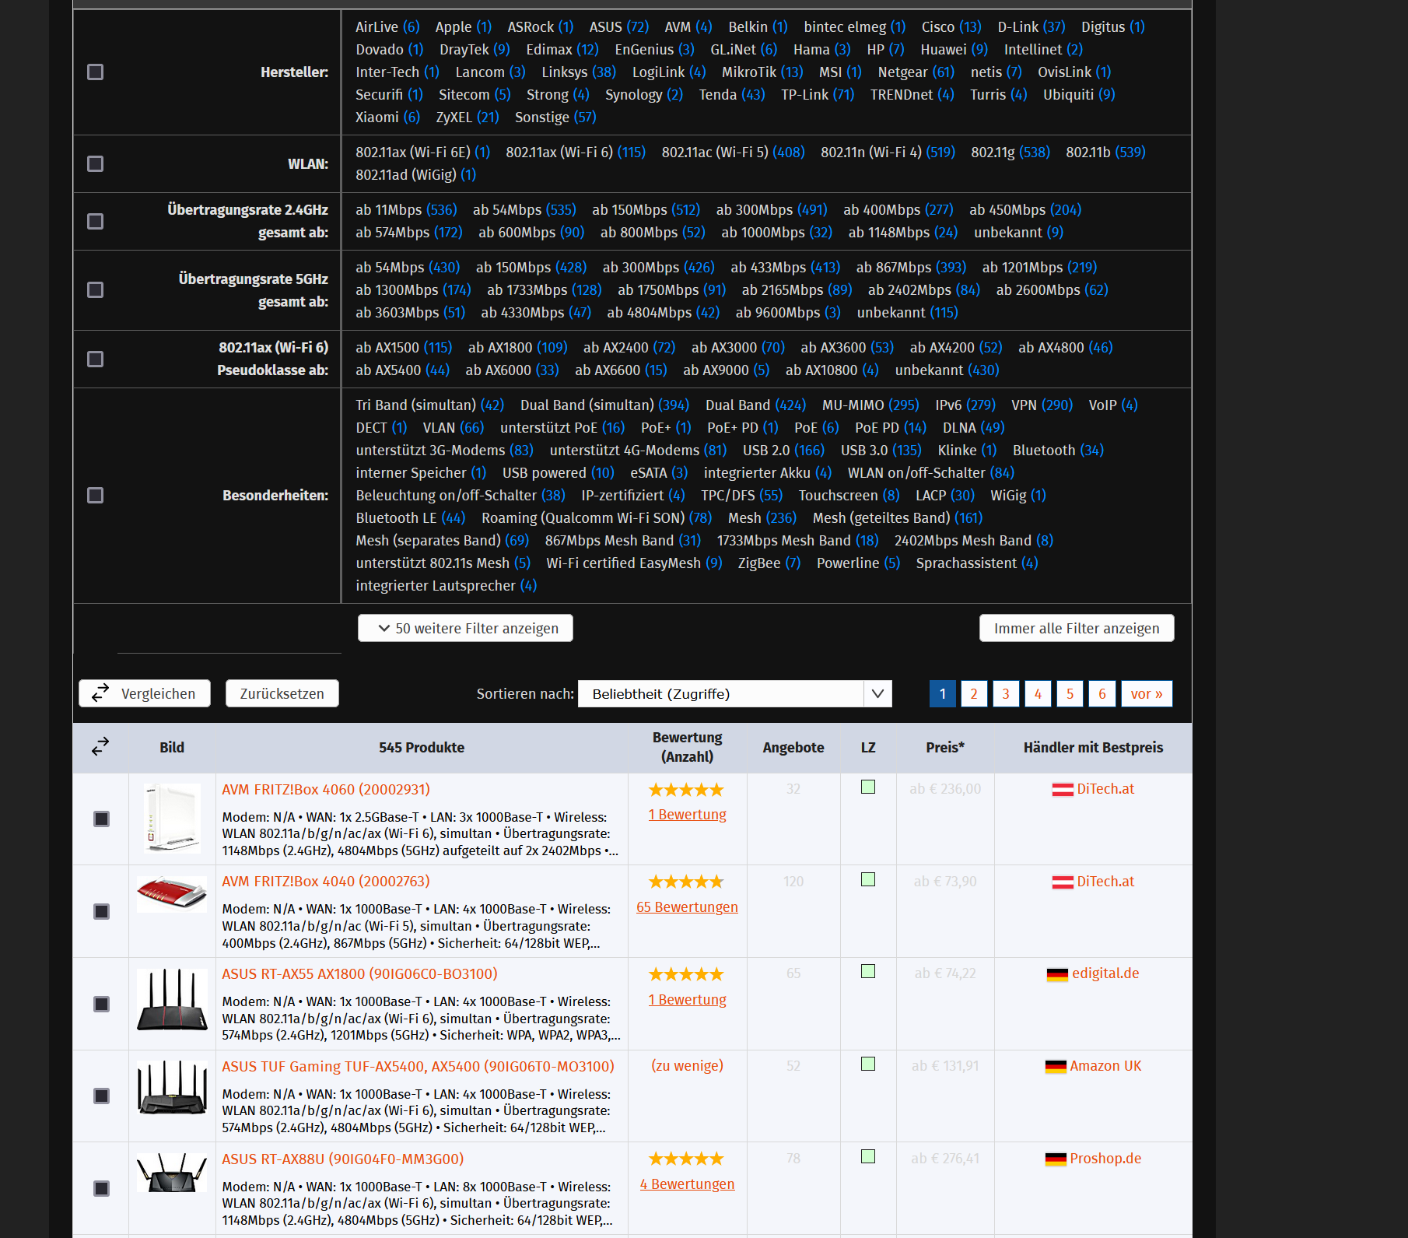Filter by manufacturer Netgear (61)

(916, 72)
